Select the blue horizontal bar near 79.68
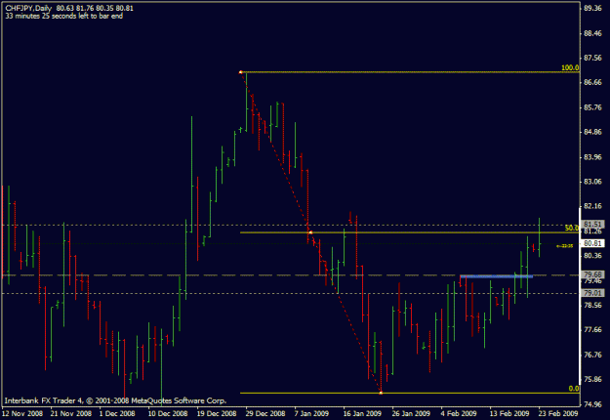The height and width of the screenshot is (420, 610). point(497,276)
